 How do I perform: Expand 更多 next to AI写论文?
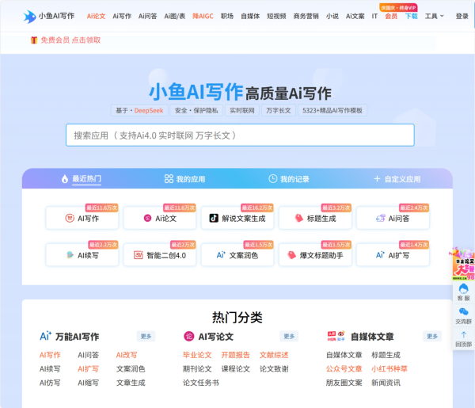[289, 336]
